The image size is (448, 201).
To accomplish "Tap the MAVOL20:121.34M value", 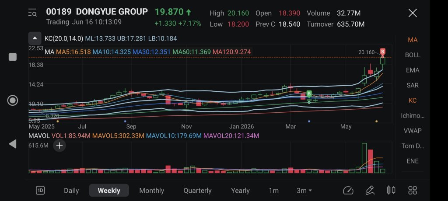I will coord(231,136).
